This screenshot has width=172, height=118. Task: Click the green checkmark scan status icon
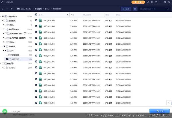[5, 111]
